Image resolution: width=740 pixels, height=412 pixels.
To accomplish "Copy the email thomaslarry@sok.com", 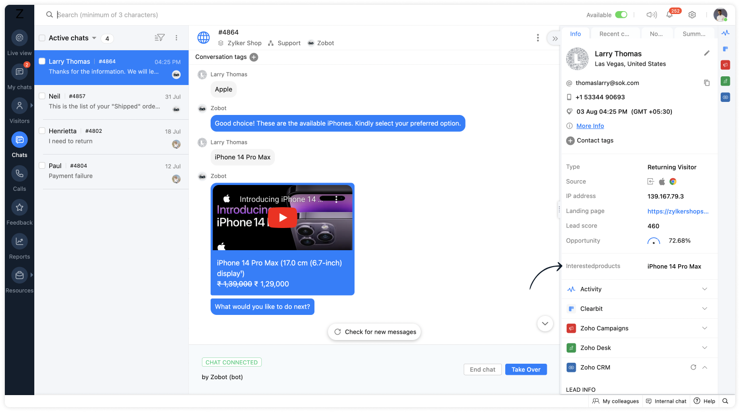I will click(x=707, y=83).
